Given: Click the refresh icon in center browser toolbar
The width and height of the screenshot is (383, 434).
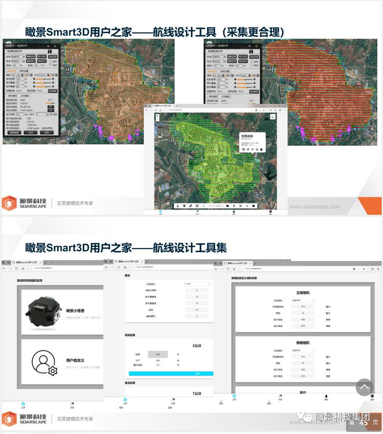Looking at the screenshot, I should click(x=156, y=110).
